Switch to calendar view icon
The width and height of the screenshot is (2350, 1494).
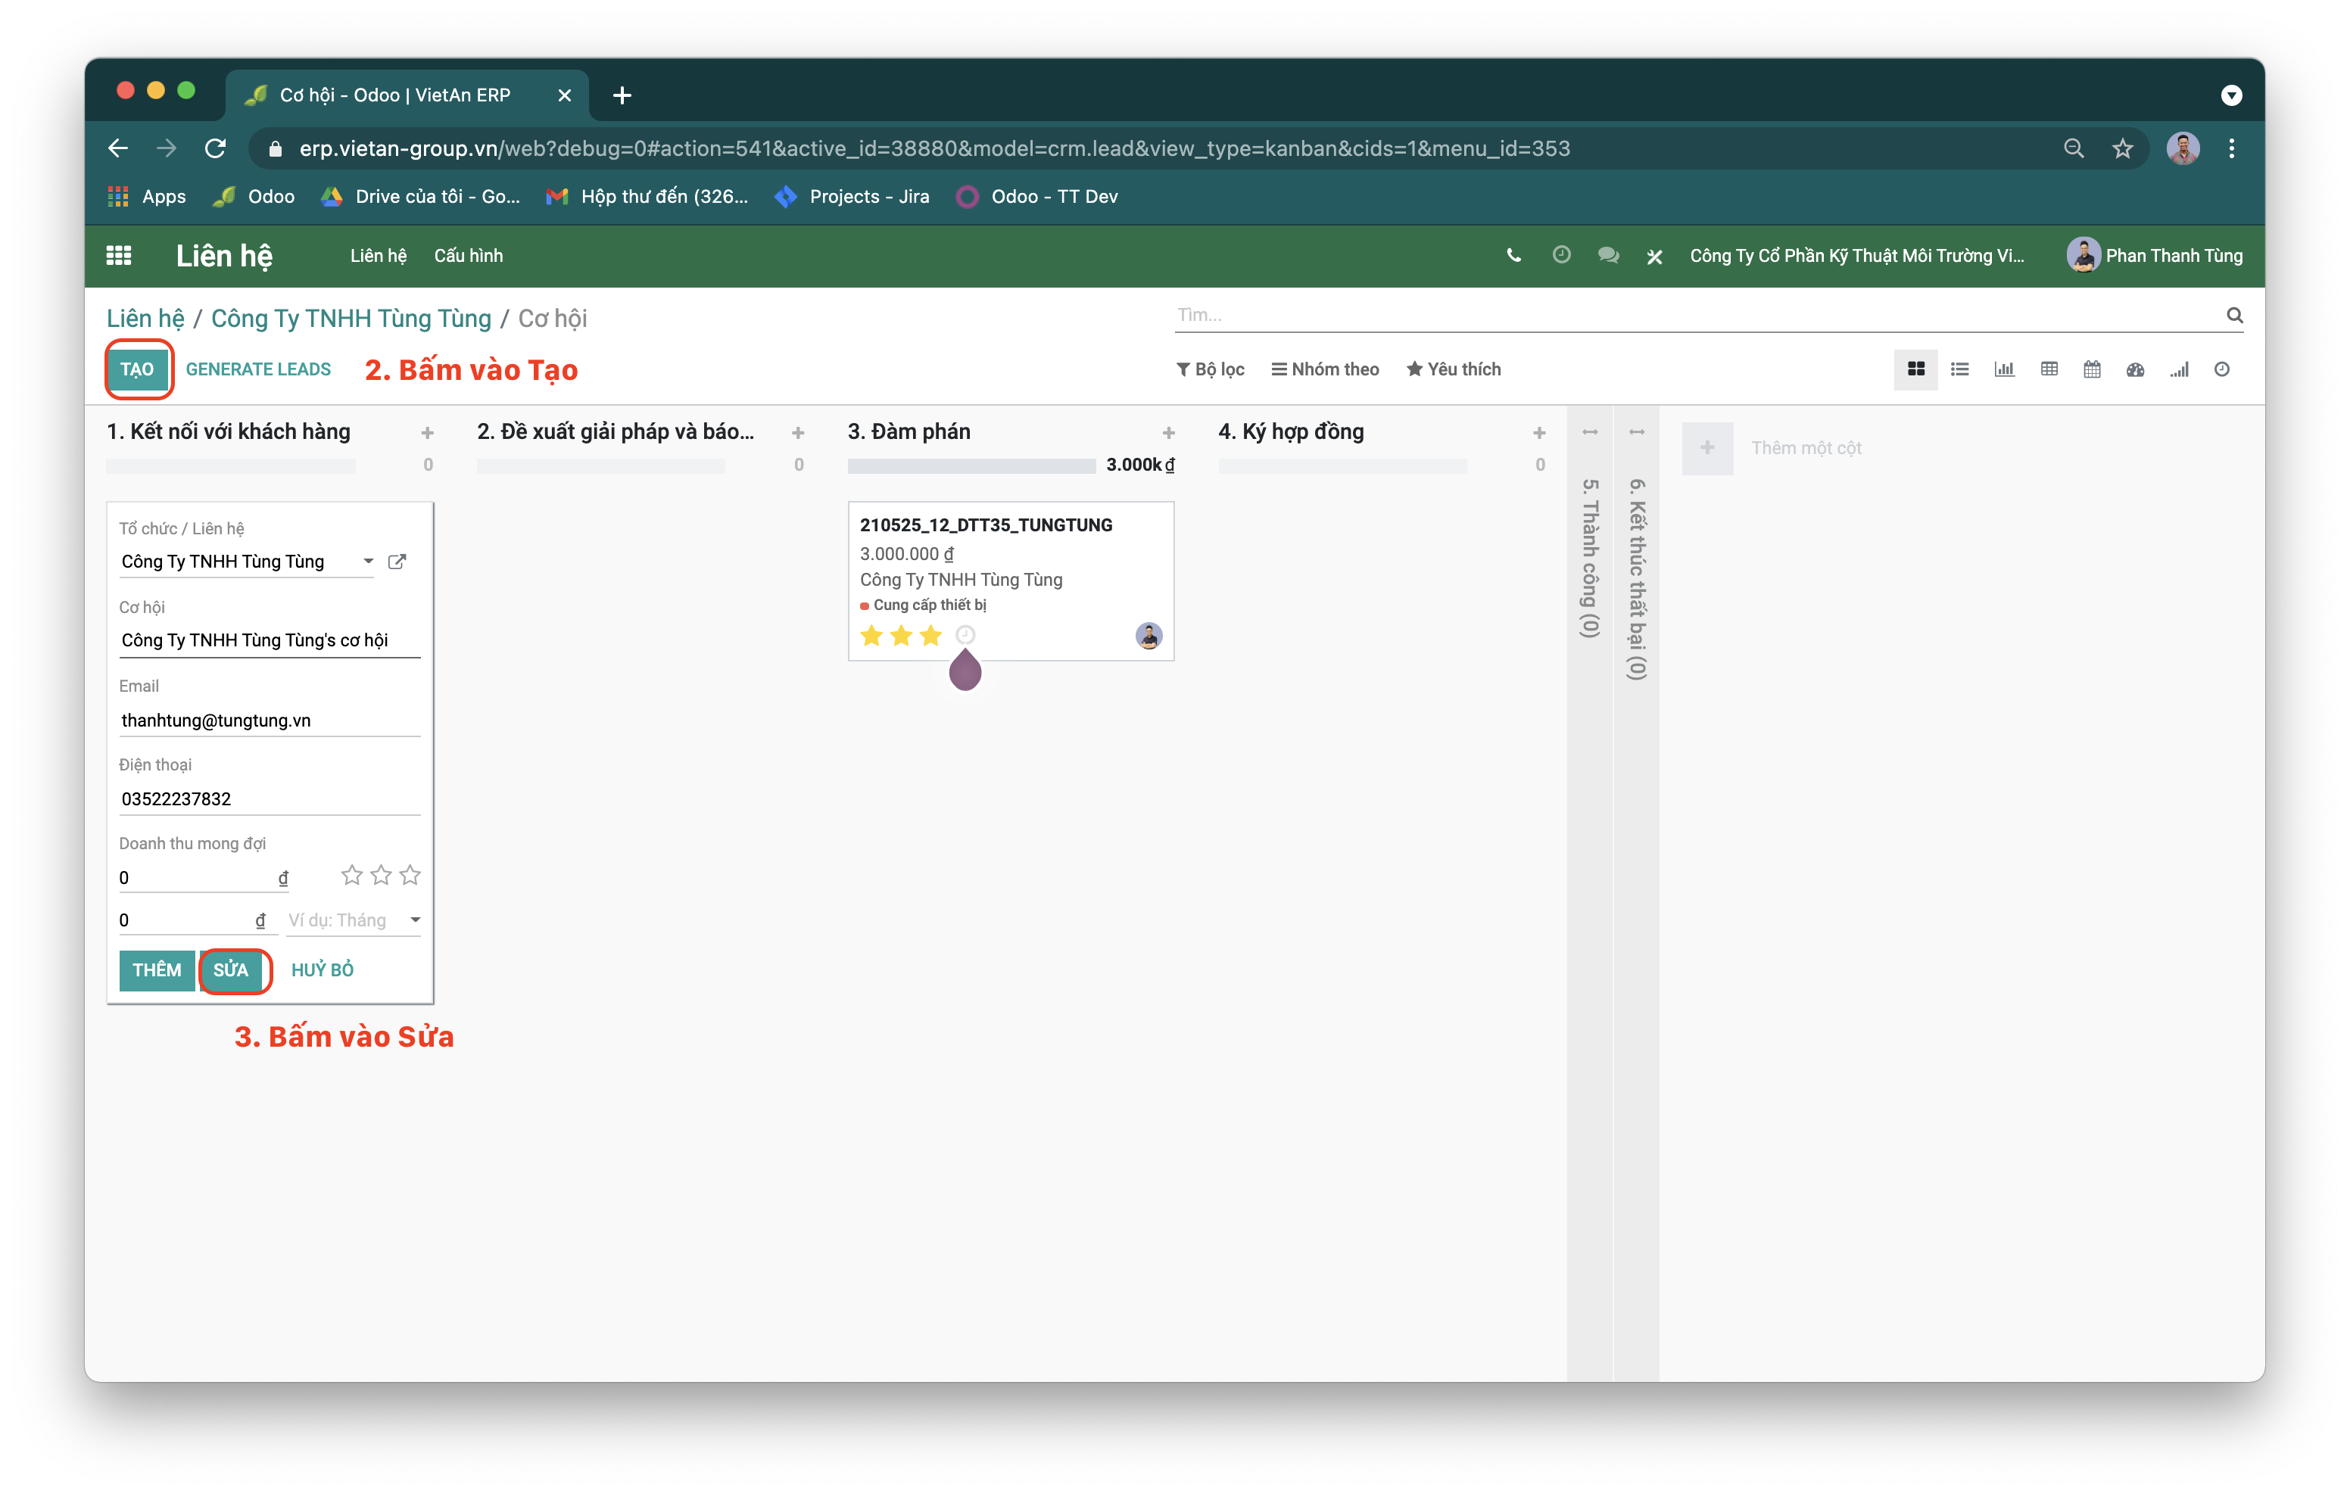coord(2091,369)
